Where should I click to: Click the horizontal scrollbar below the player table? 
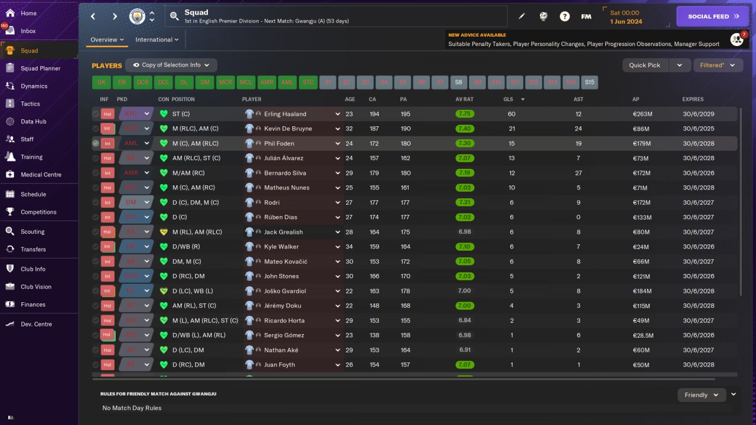403,378
